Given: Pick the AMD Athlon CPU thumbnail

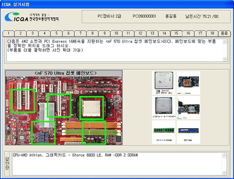Looking at the screenshot, I should point(164,83).
